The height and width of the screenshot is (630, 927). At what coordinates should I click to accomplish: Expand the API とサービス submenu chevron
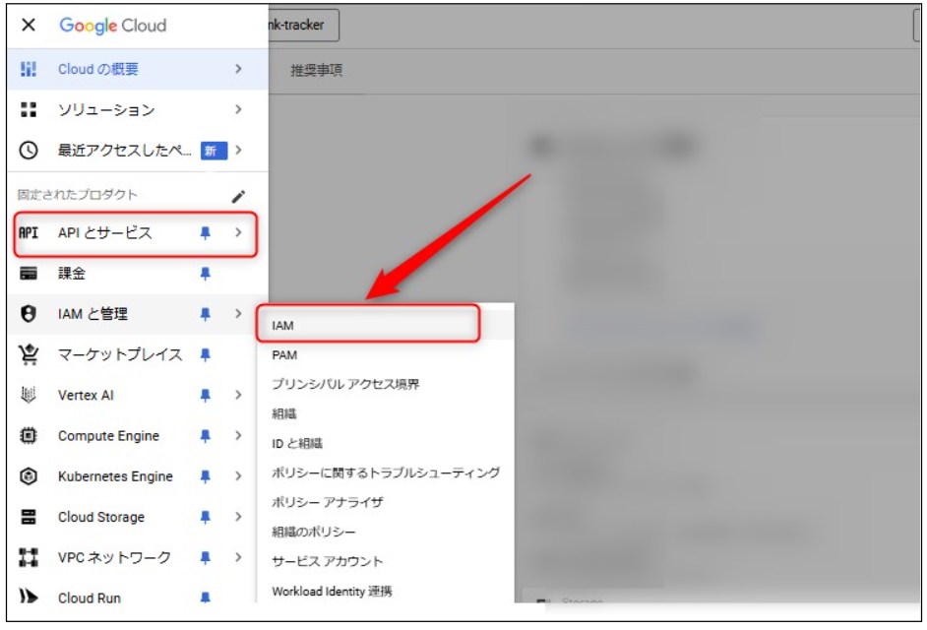[238, 232]
